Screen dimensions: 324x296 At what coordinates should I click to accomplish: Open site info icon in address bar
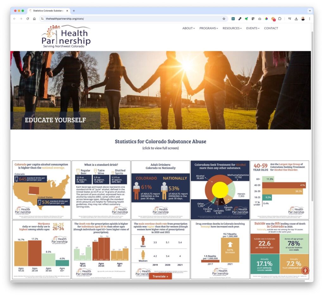click(42, 19)
